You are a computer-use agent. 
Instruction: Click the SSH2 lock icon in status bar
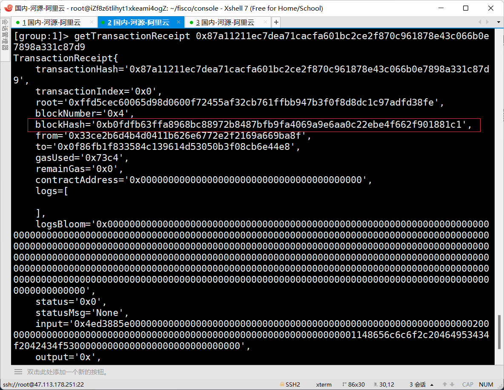click(x=282, y=384)
